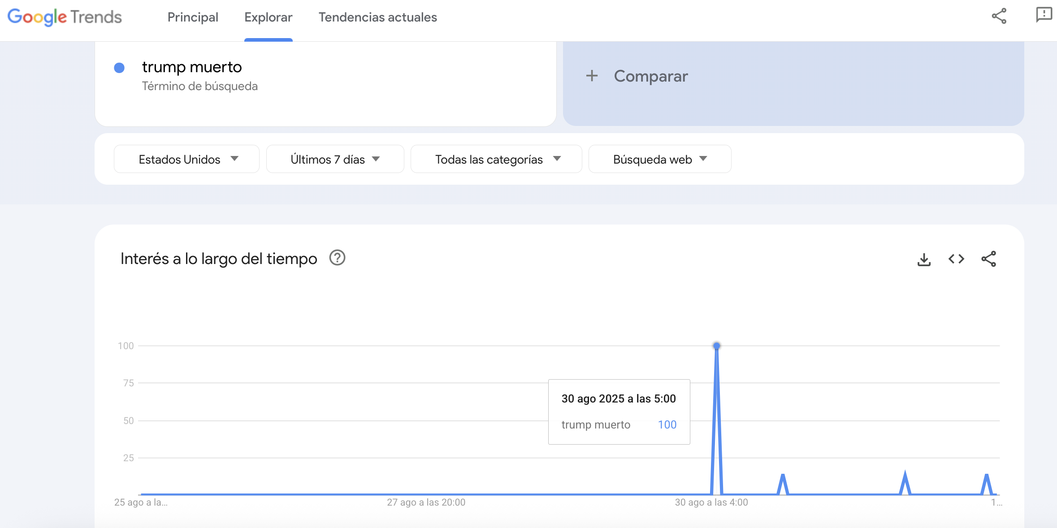Image resolution: width=1057 pixels, height=528 pixels.
Task: Click the 'Término de búsqueda' subtitle
Action: 200,86
